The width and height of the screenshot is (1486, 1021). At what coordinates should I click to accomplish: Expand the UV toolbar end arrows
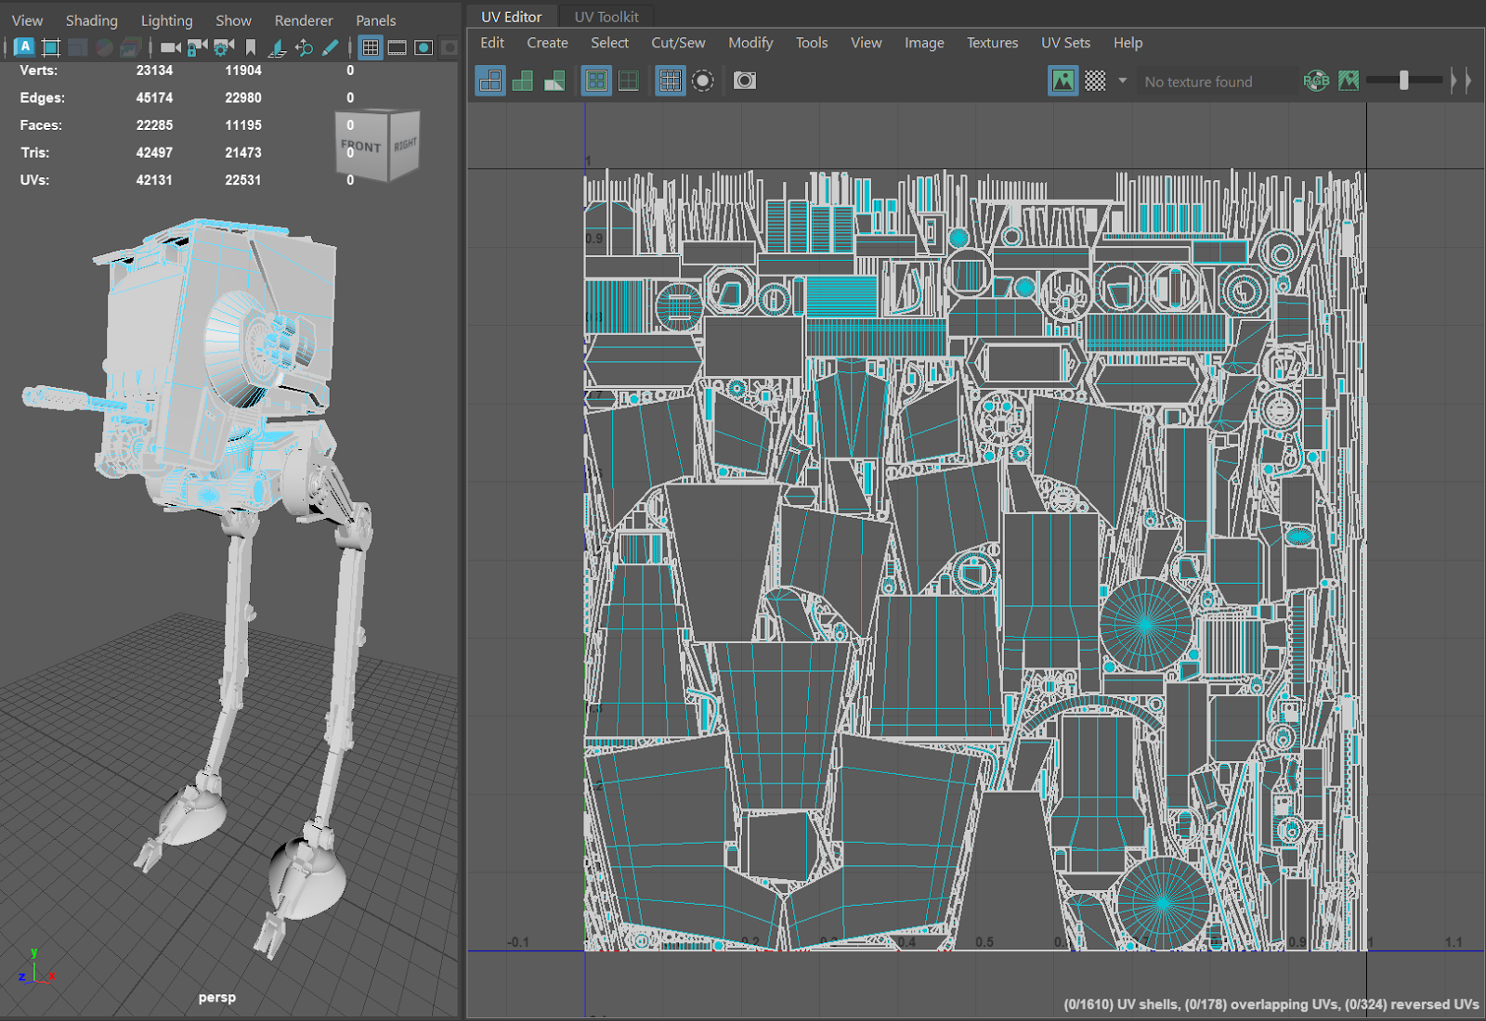[1460, 81]
